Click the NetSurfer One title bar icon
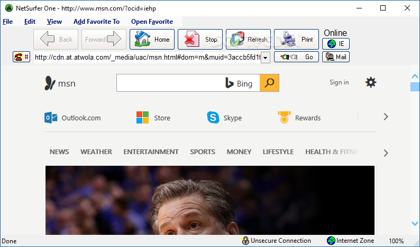The height and width of the screenshot is (247, 420). coord(9,8)
